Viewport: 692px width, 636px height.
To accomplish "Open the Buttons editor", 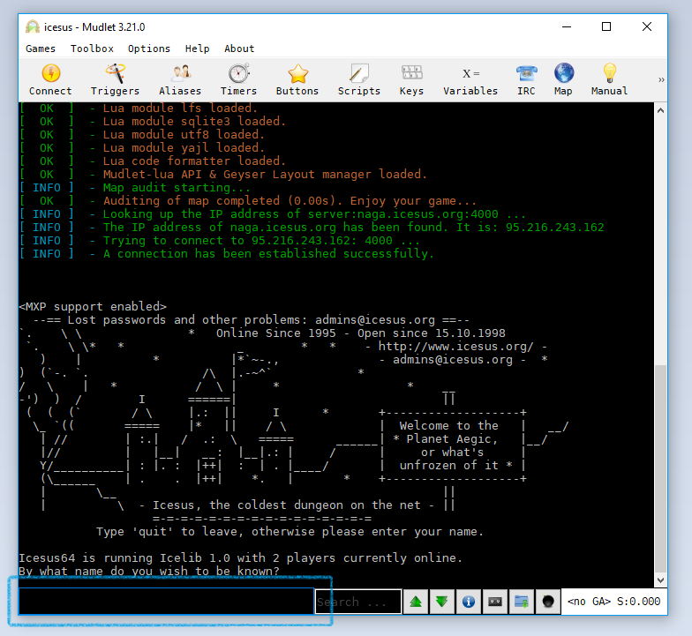I will [x=297, y=79].
